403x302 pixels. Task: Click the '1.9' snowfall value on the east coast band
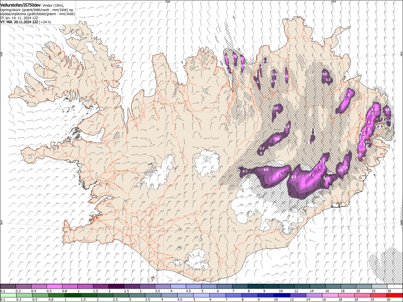pos(367,129)
